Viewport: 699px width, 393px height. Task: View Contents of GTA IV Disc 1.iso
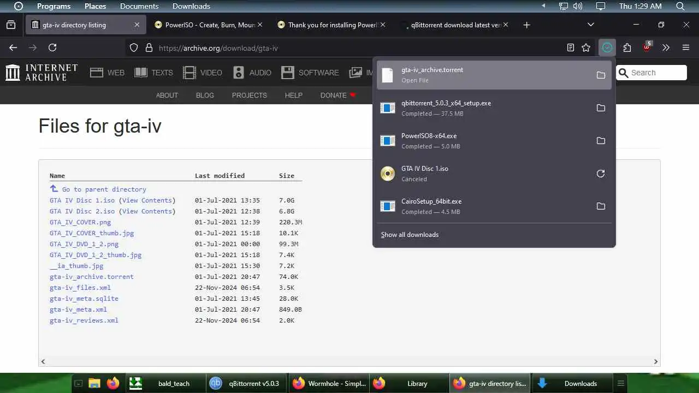[147, 200]
